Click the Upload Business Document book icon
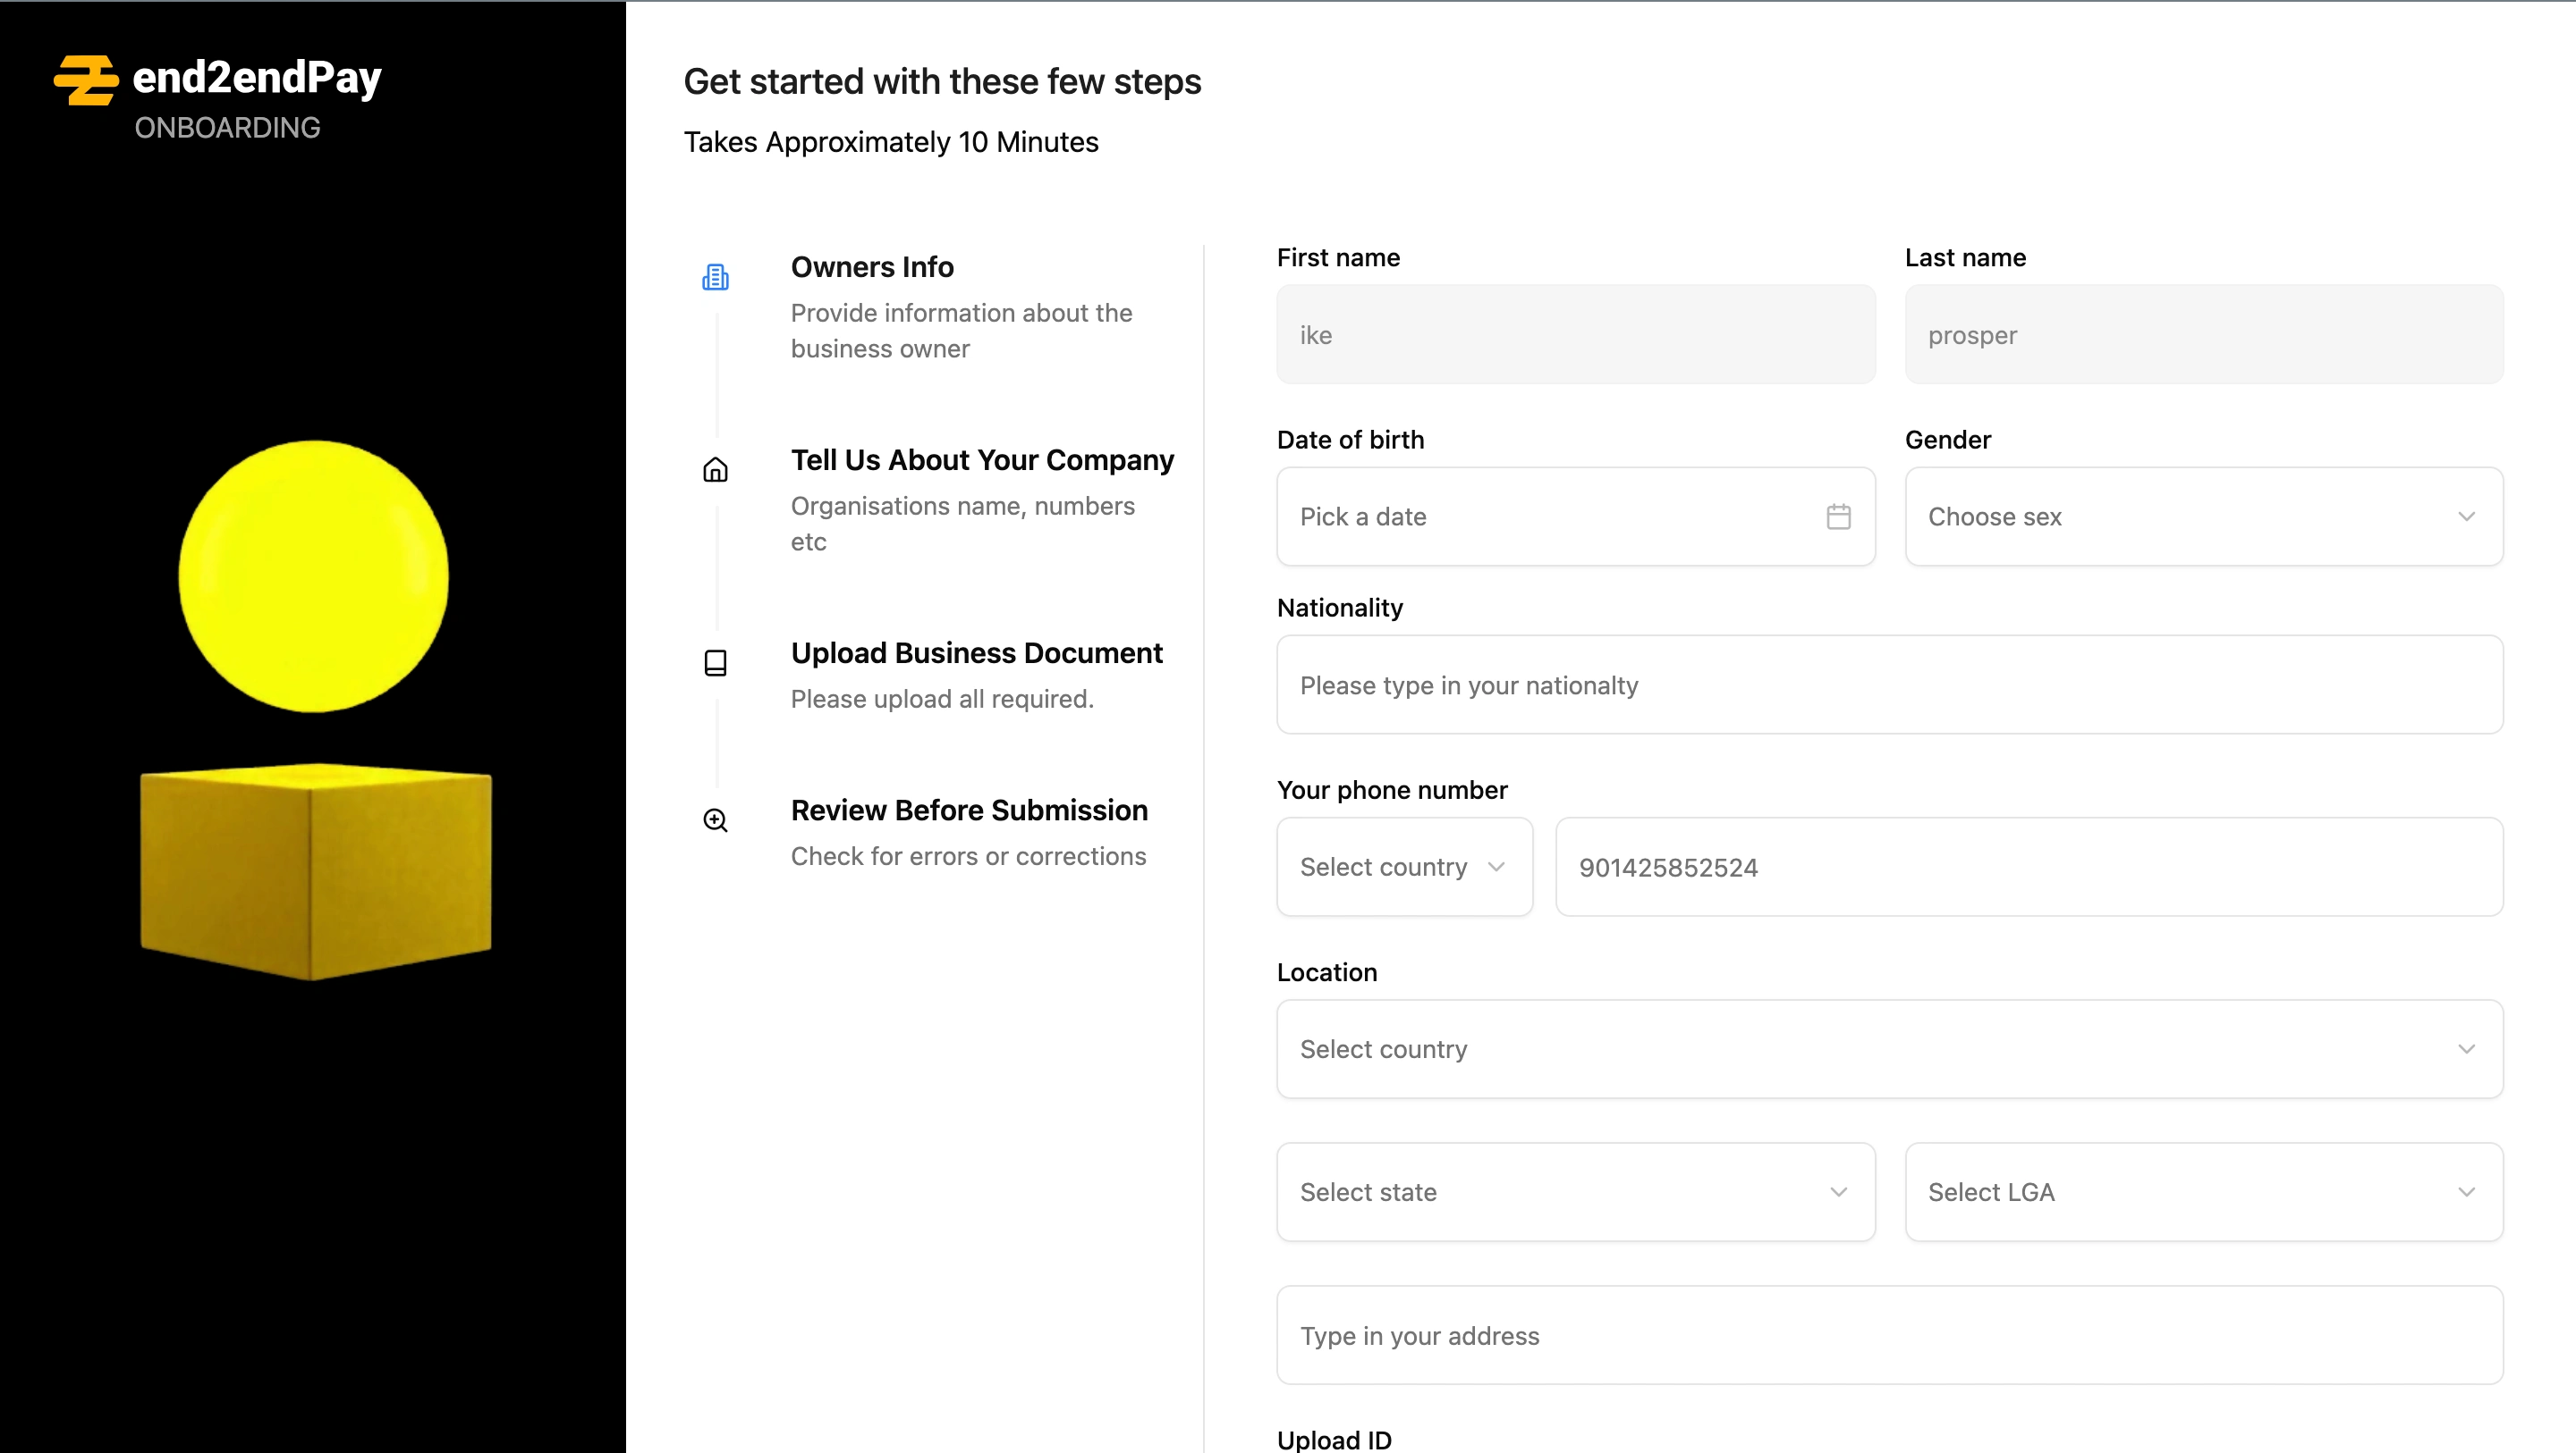2576x1453 pixels. pos(715,662)
